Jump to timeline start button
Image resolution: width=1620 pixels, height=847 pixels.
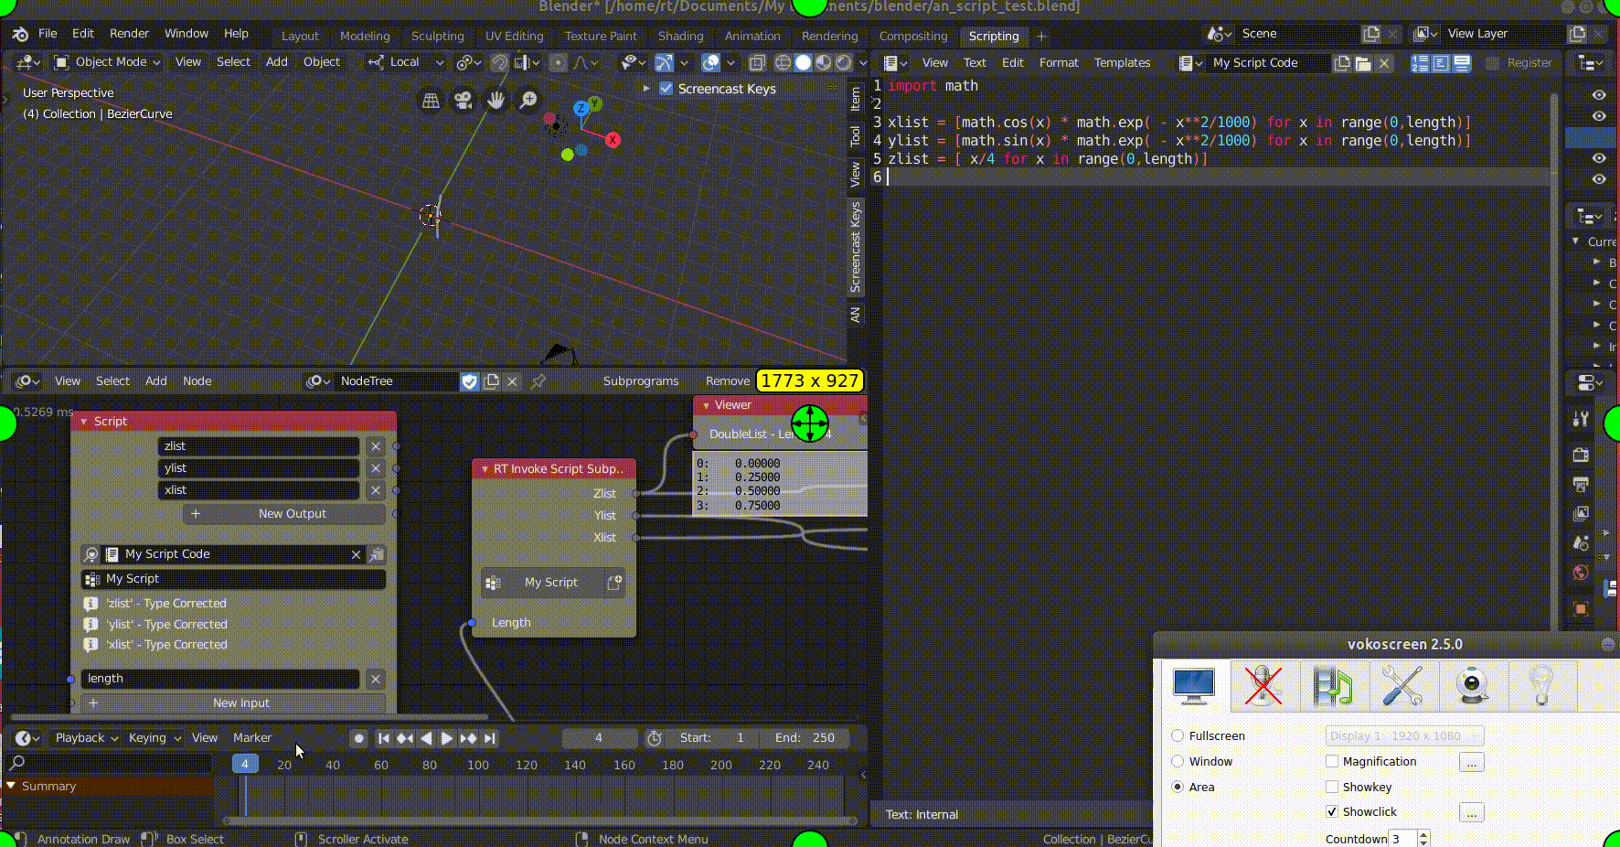point(384,738)
